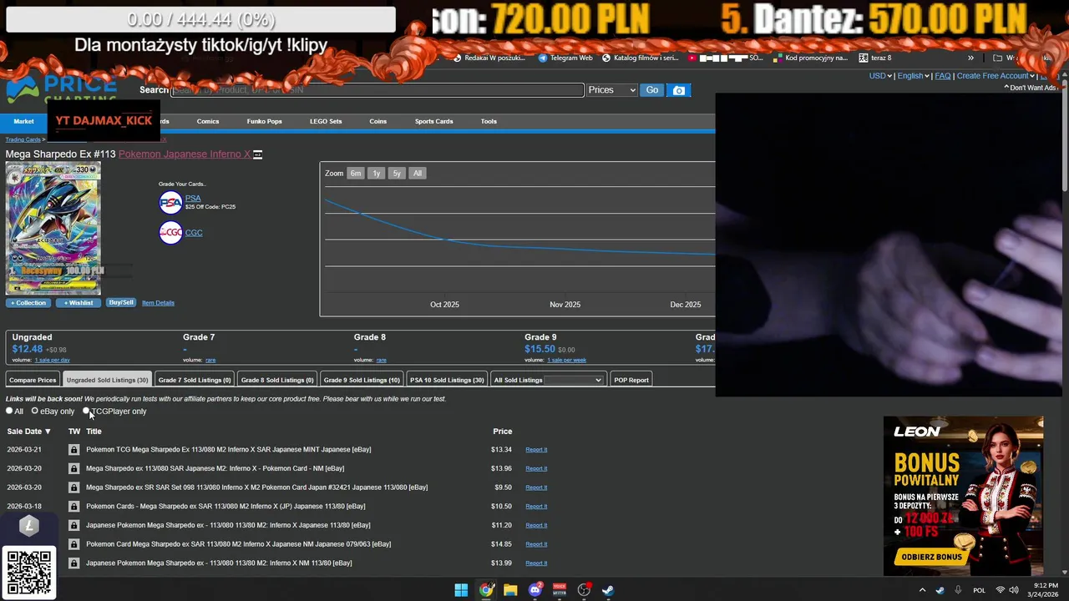Open Discord from the taskbar
This screenshot has width=1069, height=601.
click(x=535, y=590)
